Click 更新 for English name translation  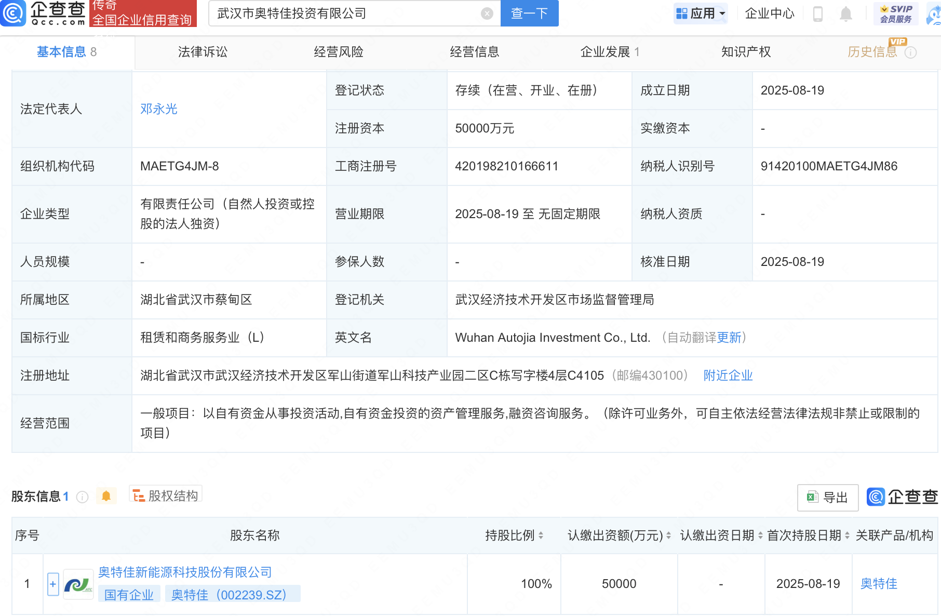pyautogui.click(x=729, y=338)
